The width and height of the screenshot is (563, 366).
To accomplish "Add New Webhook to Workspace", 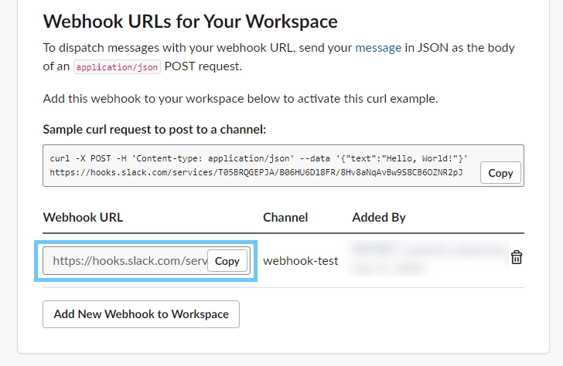I will coord(141,314).
